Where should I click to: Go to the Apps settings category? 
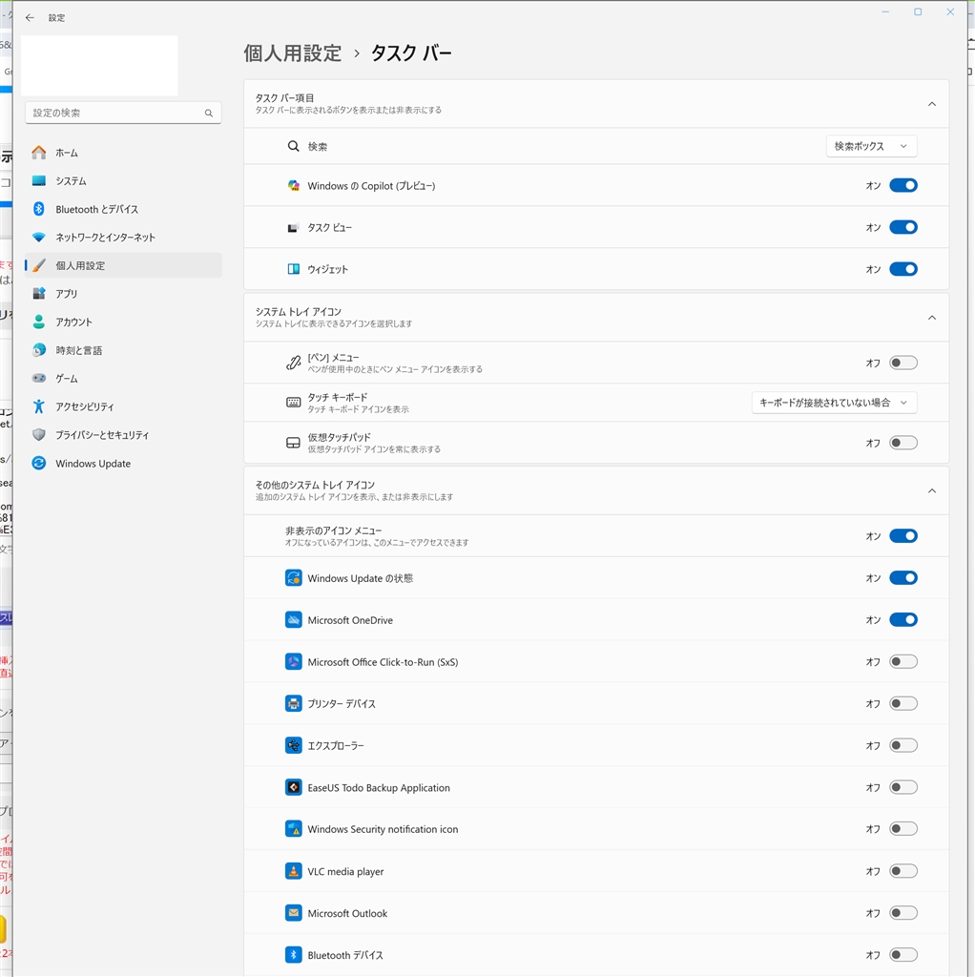point(123,294)
